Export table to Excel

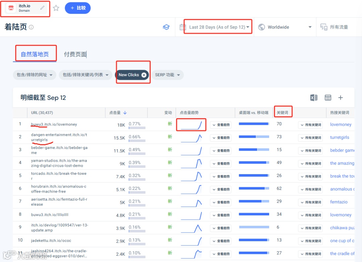click(314, 98)
